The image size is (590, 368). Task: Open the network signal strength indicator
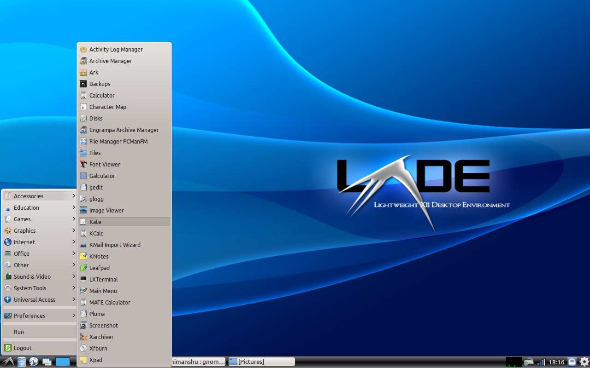541,362
